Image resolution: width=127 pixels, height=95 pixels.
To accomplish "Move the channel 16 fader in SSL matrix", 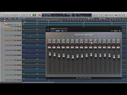I will click(x=119, y=56).
